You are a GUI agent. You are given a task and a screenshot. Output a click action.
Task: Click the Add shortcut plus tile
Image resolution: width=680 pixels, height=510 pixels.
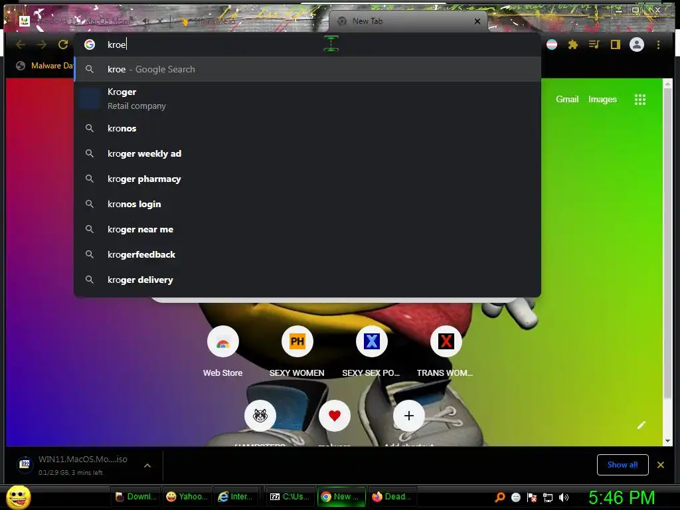pos(408,416)
